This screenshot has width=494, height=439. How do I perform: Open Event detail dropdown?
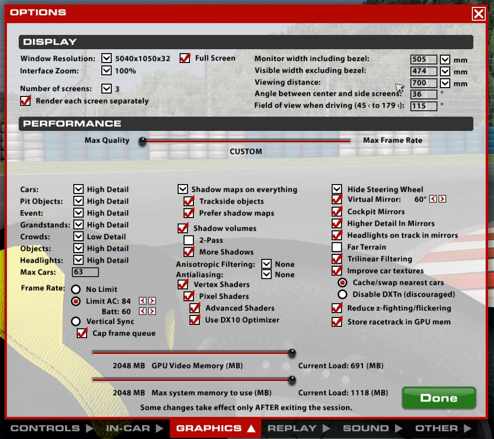pyautogui.click(x=78, y=213)
